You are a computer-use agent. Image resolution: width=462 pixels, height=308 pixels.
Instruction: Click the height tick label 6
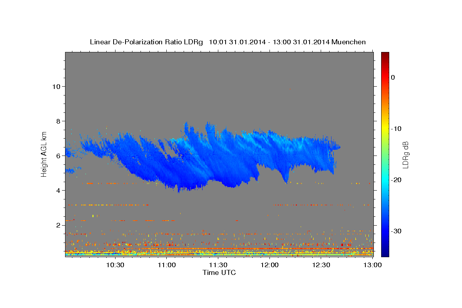(58, 156)
